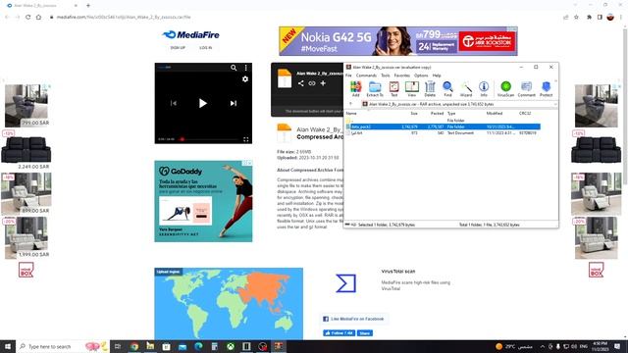
Task: Launch the Wizard wand tool in WinRAR
Action: (x=466, y=89)
